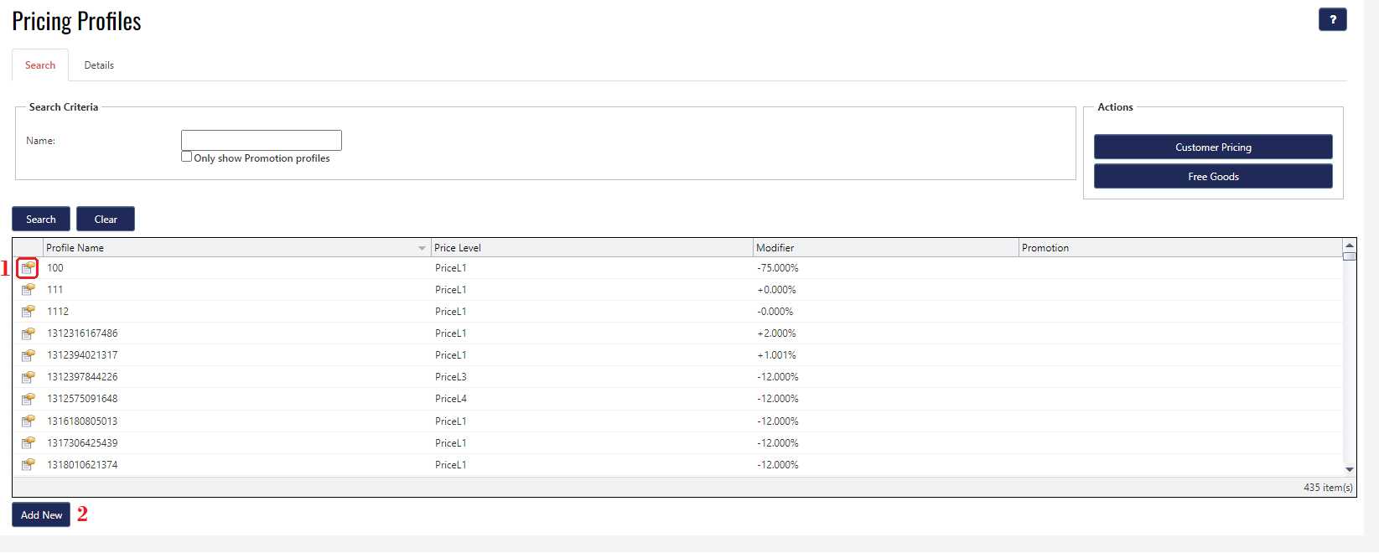Click the edit icon for profile 100
This screenshot has width=1379, height=553.
tap(28, 268)
